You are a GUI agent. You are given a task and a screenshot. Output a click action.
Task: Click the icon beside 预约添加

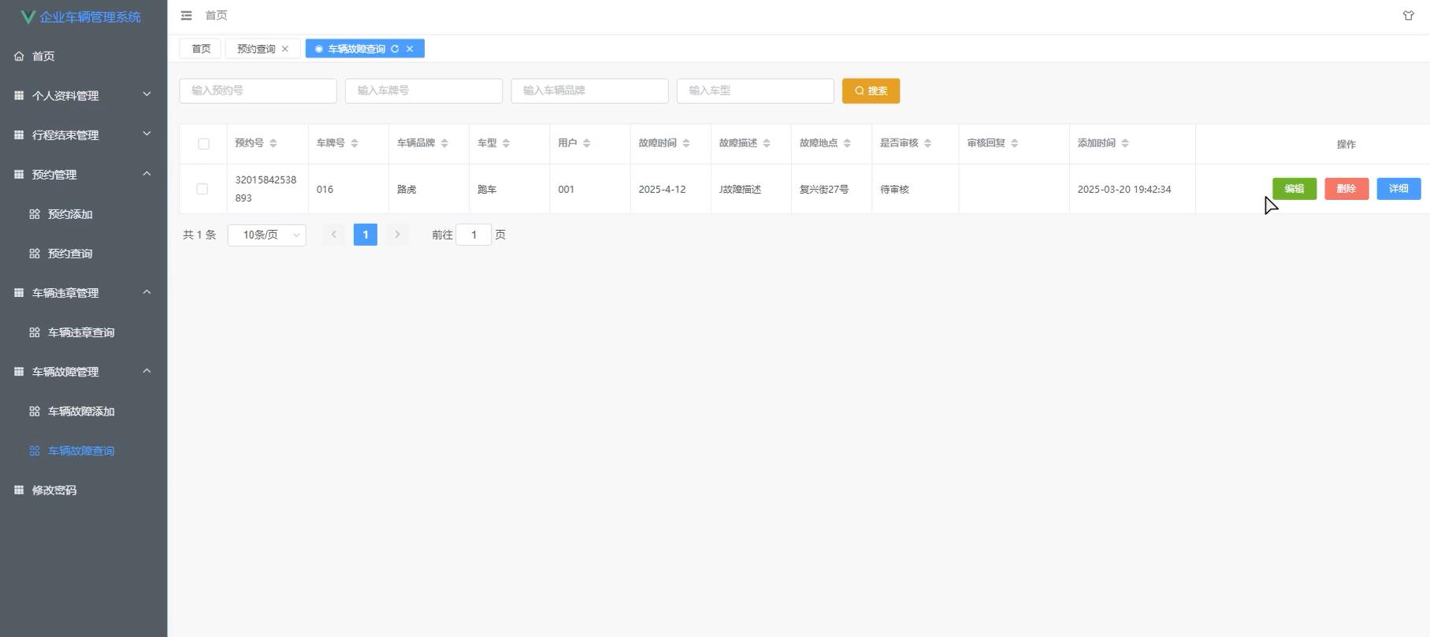[35, 214]
